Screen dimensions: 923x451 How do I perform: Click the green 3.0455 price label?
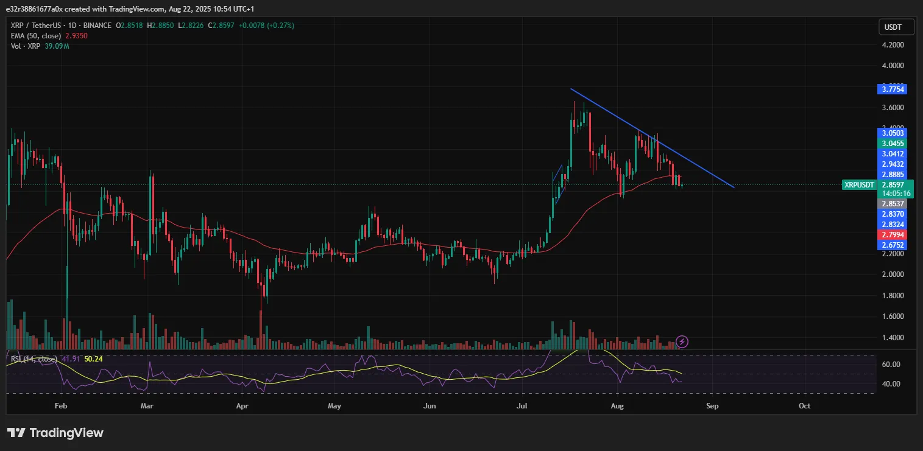(893, 142)
